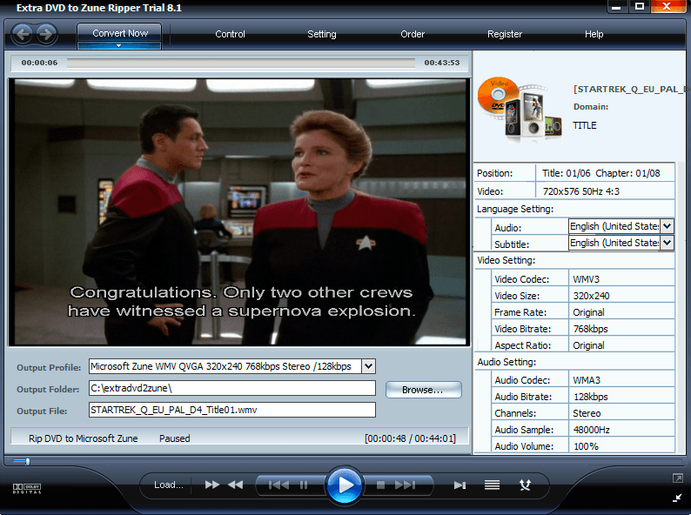Maximize the Ripper application window

tap(639, 7)
